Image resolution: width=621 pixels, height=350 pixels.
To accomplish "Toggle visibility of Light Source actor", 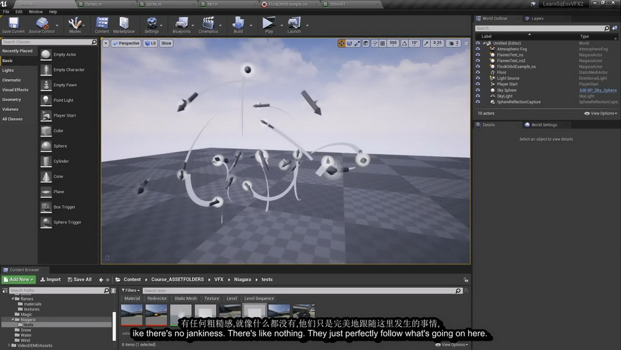I will pyautogui.click(x=478, y=78).
